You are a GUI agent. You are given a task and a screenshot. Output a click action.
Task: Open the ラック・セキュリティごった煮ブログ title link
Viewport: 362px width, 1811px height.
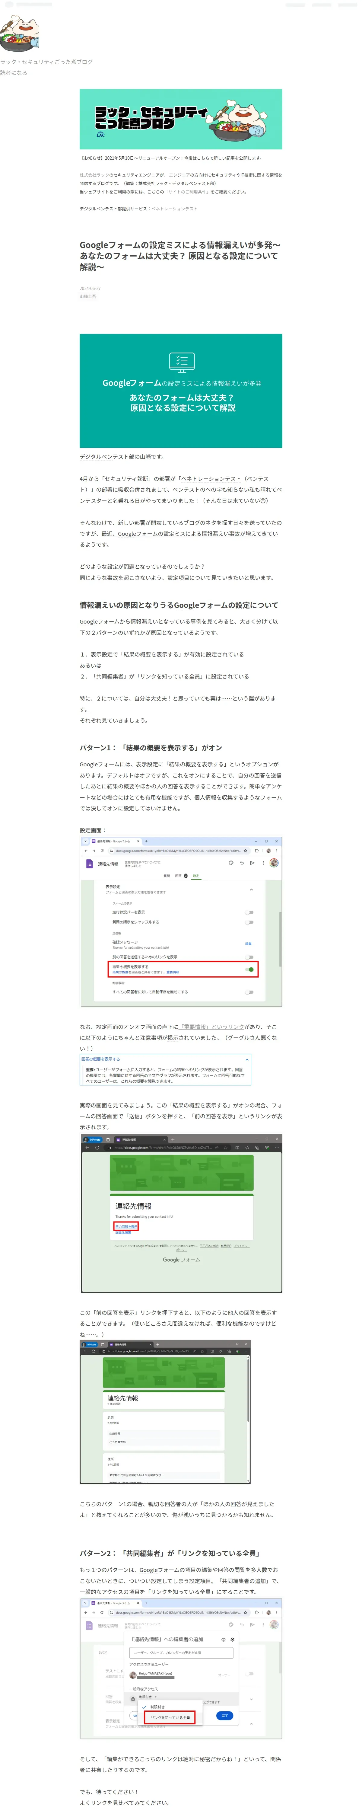click(x=46, y=62)
